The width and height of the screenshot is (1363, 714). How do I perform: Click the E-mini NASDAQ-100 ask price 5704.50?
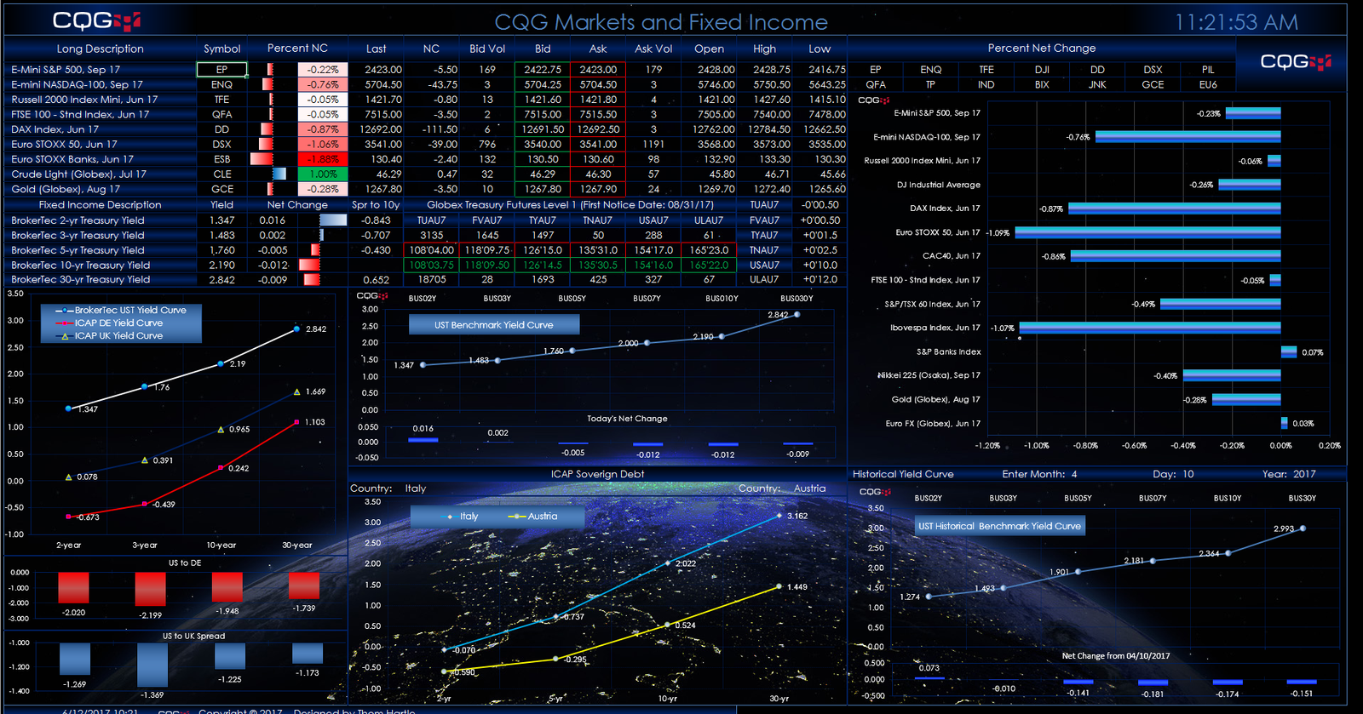click(598, 84)
